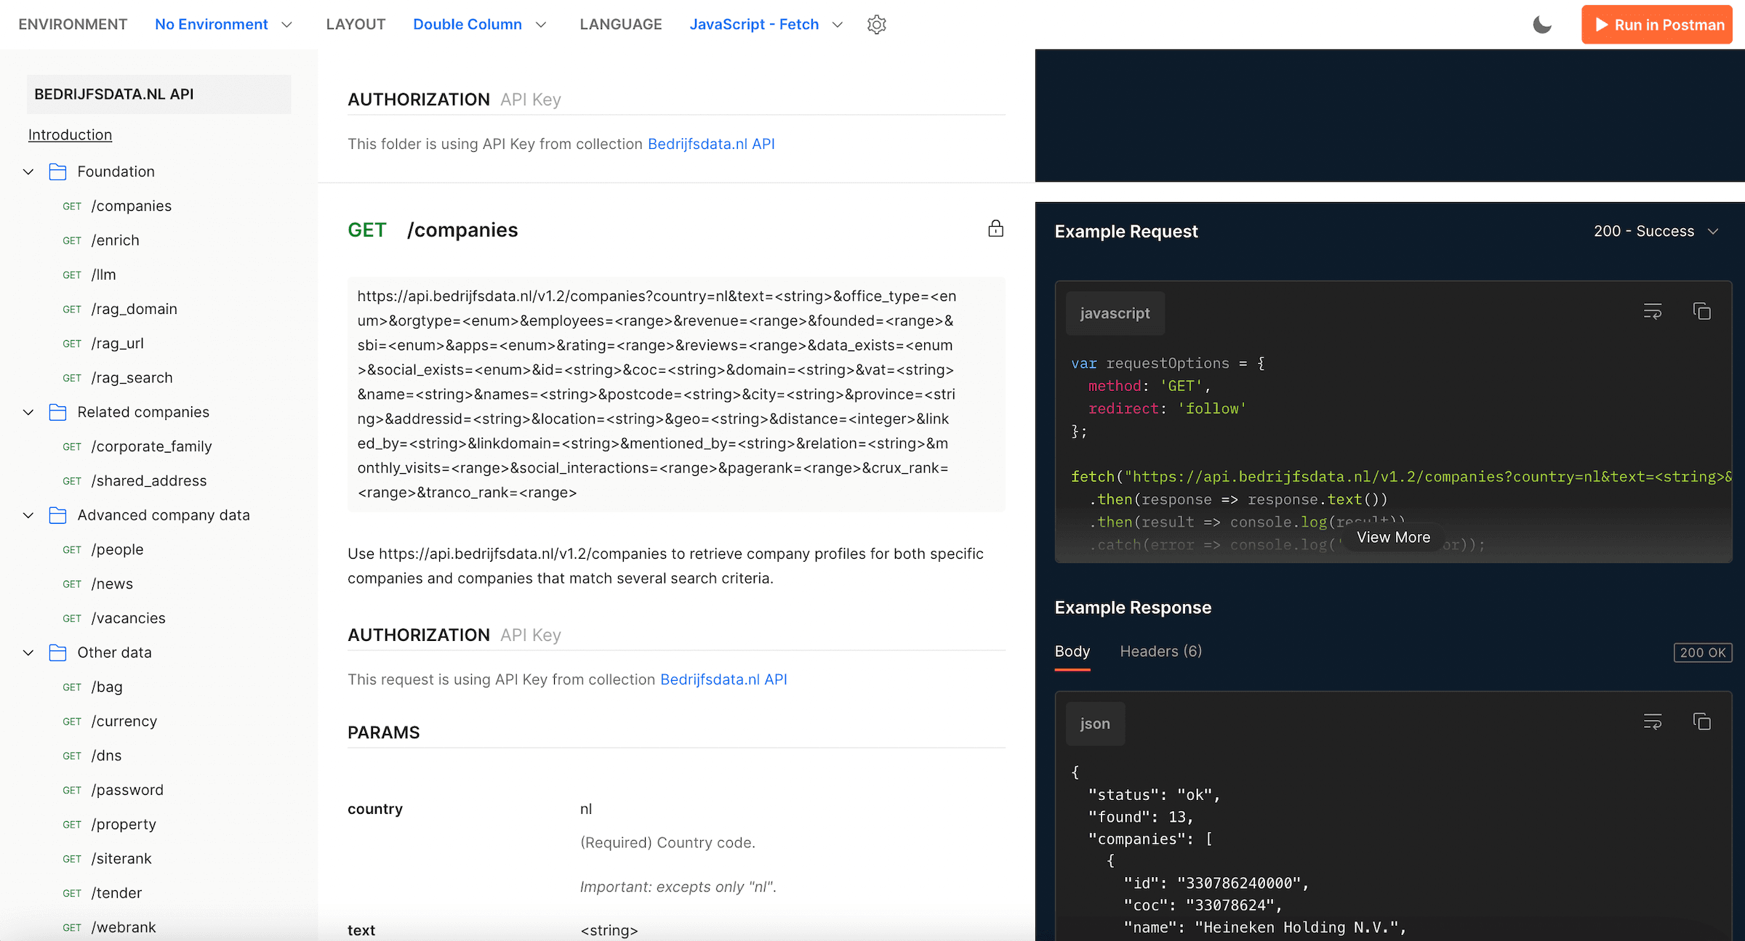The width and height of the screenshot is (1745, 941).
Task: Click the Related companies folder icon
Action: (57, 412)
